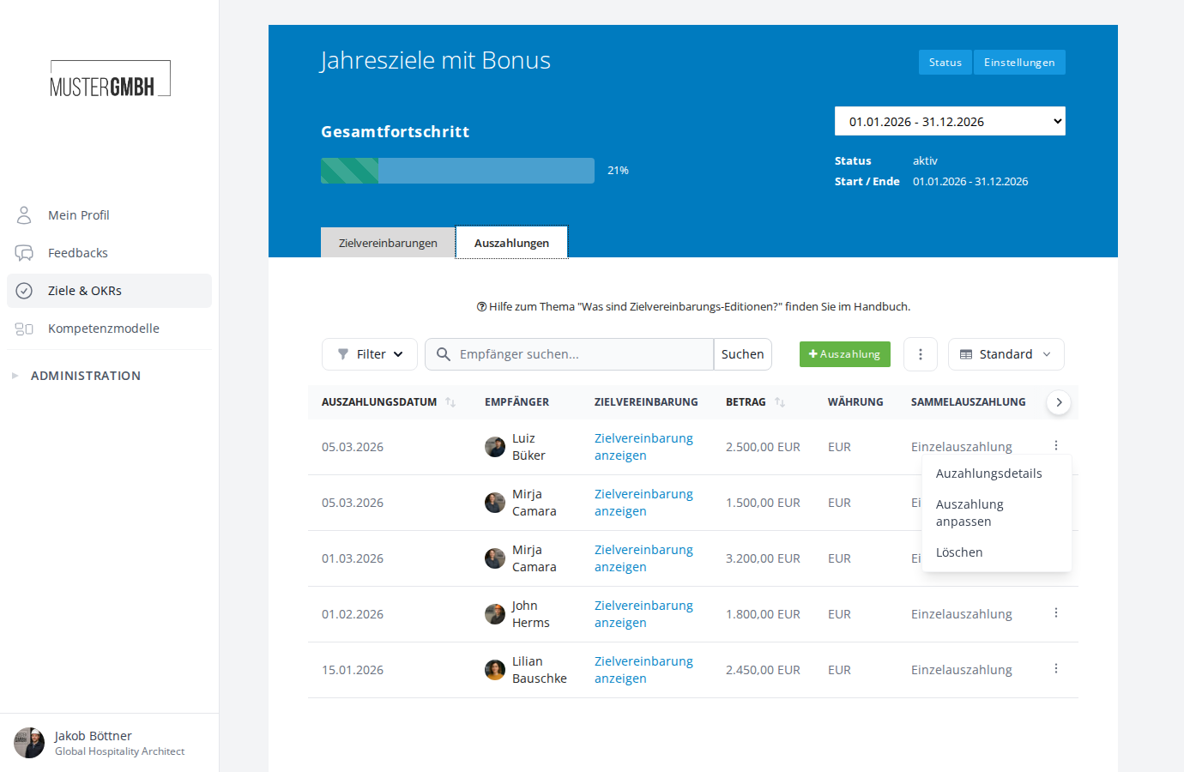Viewport: 1184px width, 772px height.
Task: Click the help question mark icon
Action: [x=481, y=306]
